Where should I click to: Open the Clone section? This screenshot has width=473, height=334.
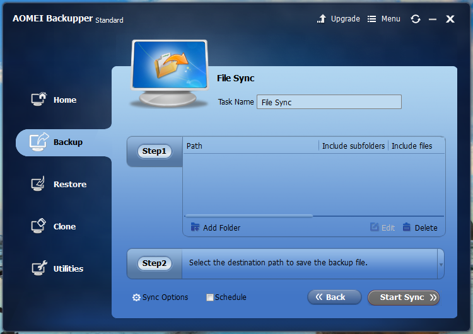[x=54, y=226]
